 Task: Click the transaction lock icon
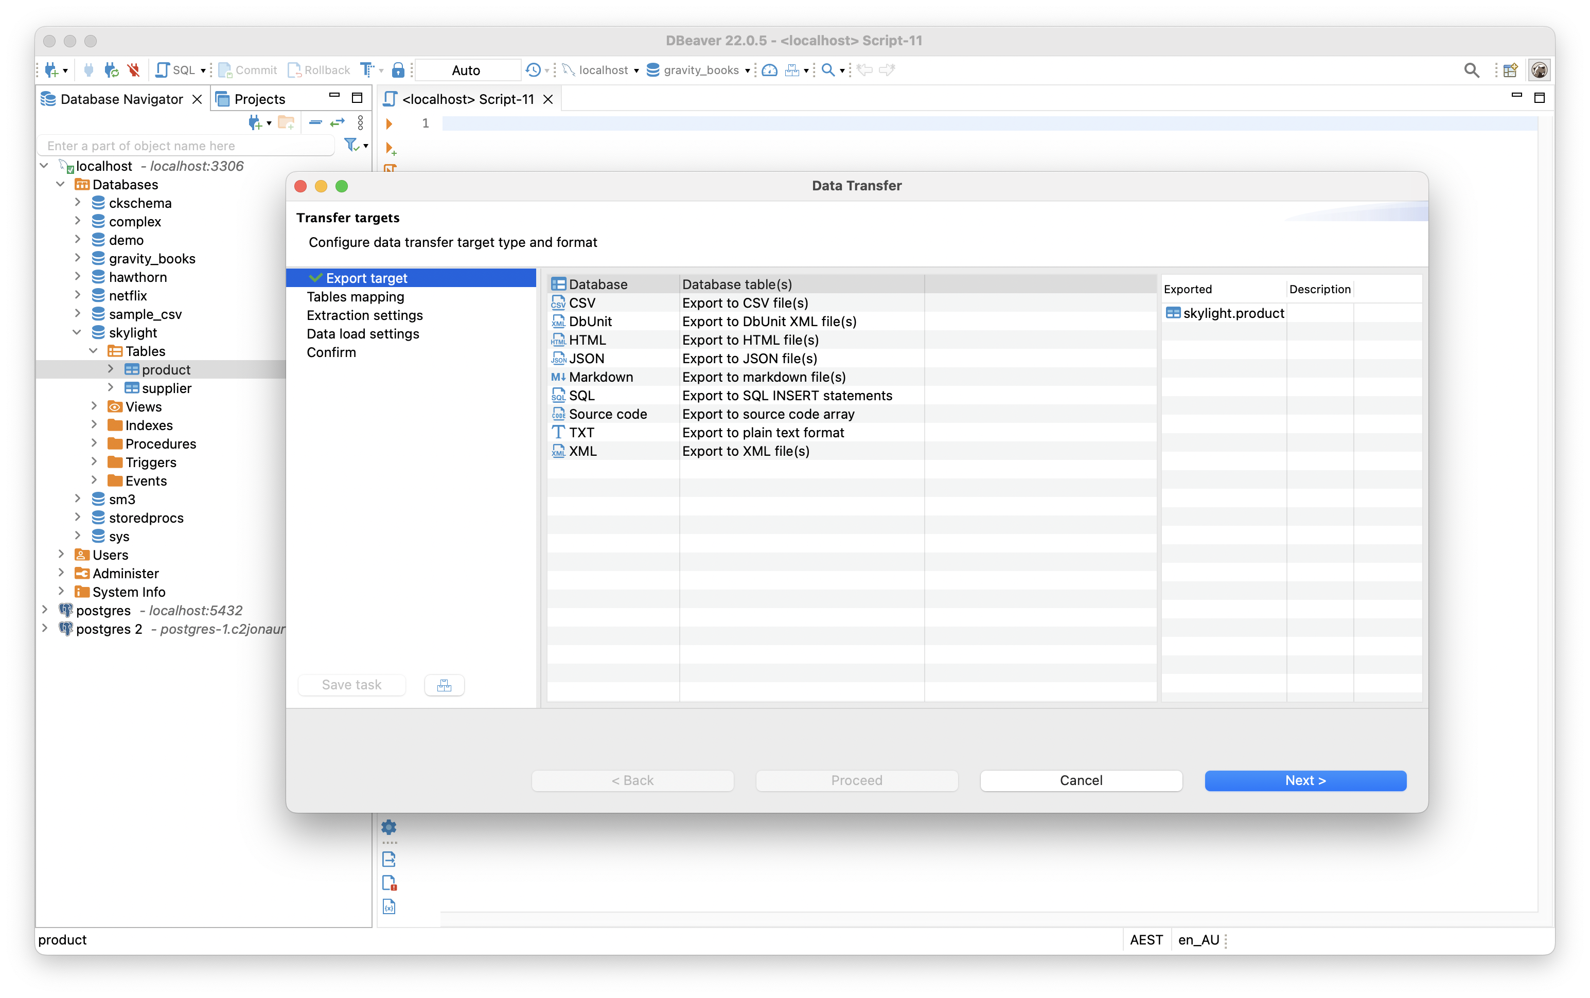click(398, 70)
